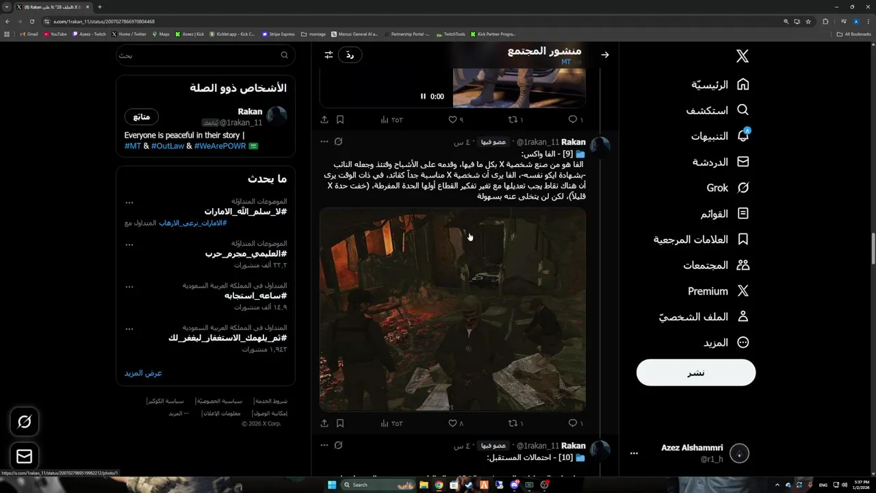Screen dimensions: 876x493
Task: Open Rakan's profile name in relevant people
Action: [250, 112]
